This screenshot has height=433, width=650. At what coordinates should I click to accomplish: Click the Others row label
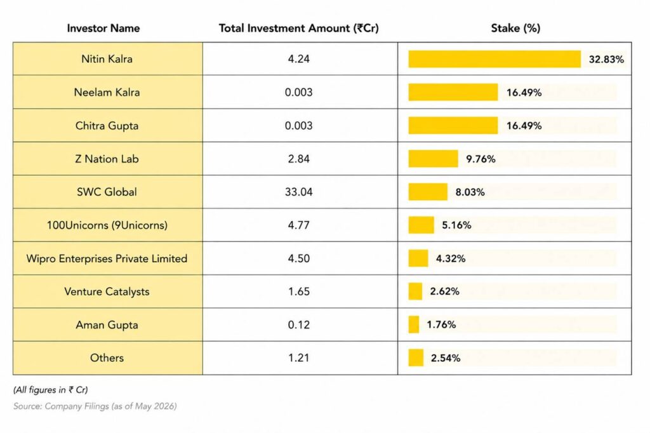point(107,358)
